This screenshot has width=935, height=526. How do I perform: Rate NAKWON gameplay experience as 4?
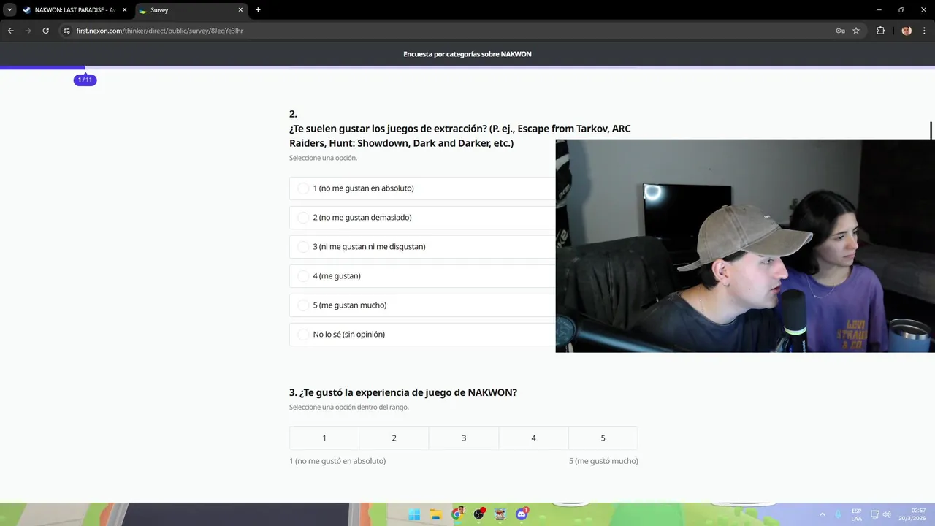[x=533, y=438]
